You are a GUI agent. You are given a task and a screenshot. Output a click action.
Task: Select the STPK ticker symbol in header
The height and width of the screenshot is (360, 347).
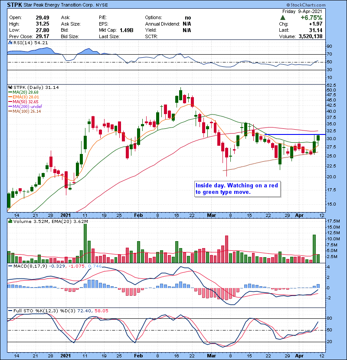[15, 5]
